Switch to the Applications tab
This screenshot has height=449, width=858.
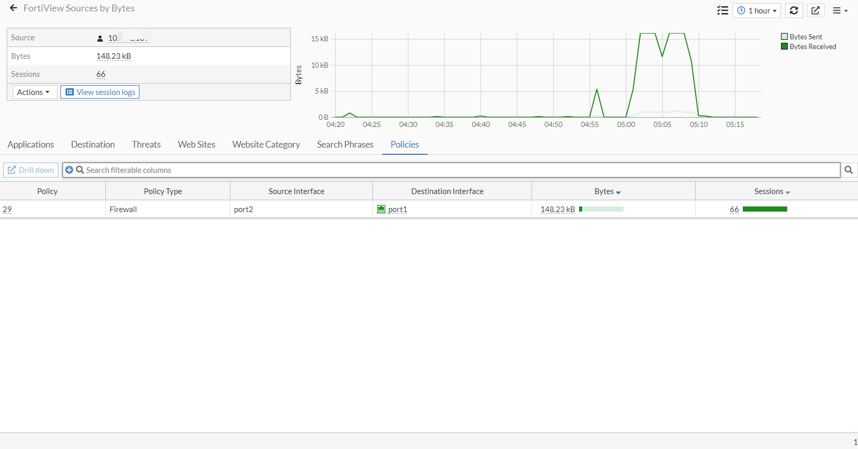tap(31, 145)
